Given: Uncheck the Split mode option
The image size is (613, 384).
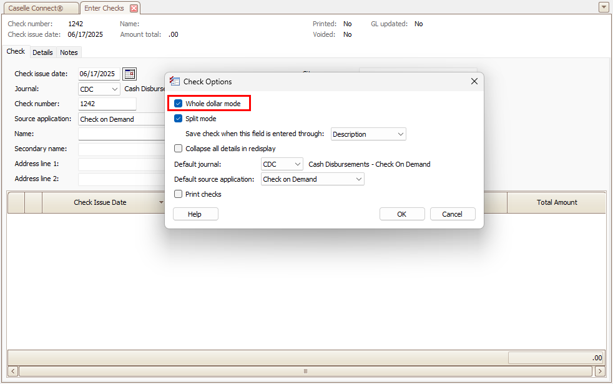Looking at the screenshot, I should (179, 119).
